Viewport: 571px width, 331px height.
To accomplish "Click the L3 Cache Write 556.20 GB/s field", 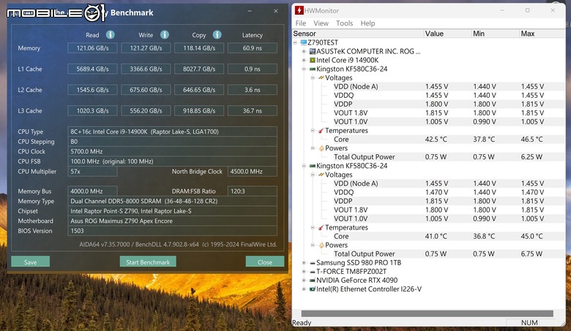I will tap(146, 110).
